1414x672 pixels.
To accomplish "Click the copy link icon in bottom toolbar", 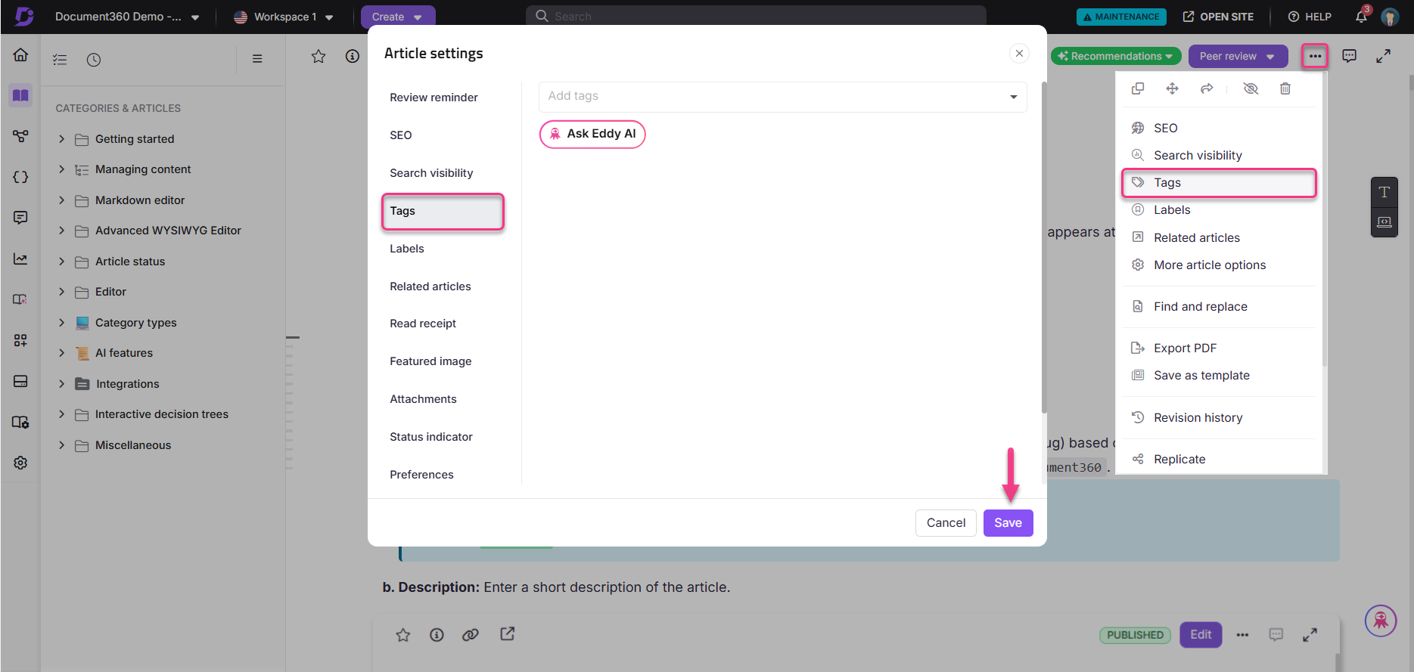I will 471,635.
